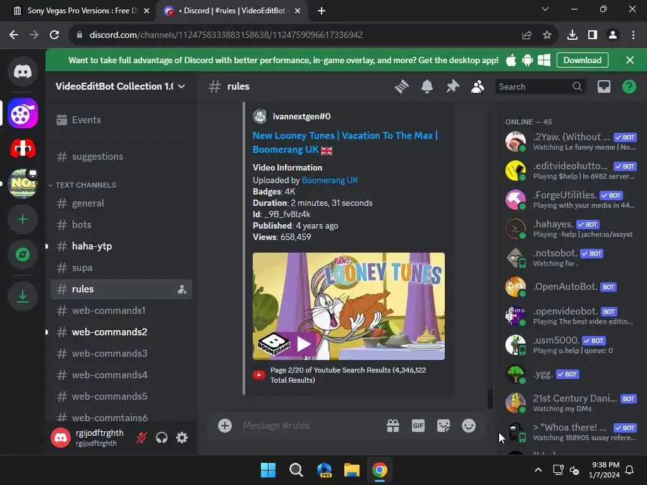Open a new browser tab
The image size is (647, 485).
(322, 11)
